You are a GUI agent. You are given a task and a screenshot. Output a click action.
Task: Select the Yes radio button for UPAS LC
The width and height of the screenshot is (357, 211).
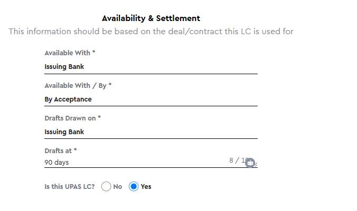(134, 186)
